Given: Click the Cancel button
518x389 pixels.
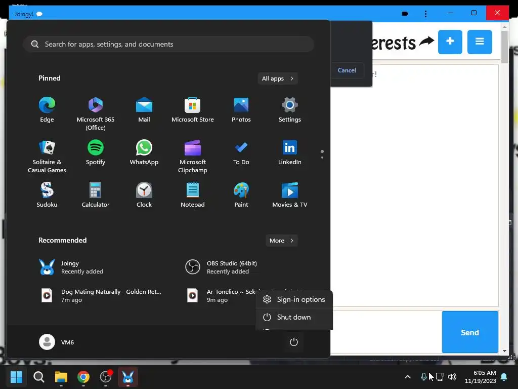Looking at the screenshot, I should [347, 70].
